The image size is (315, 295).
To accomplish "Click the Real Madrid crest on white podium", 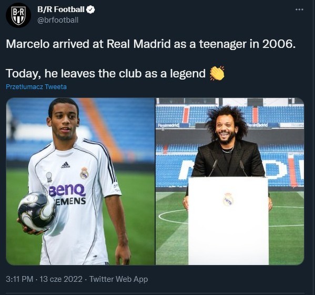I will [x=228, y=199].
